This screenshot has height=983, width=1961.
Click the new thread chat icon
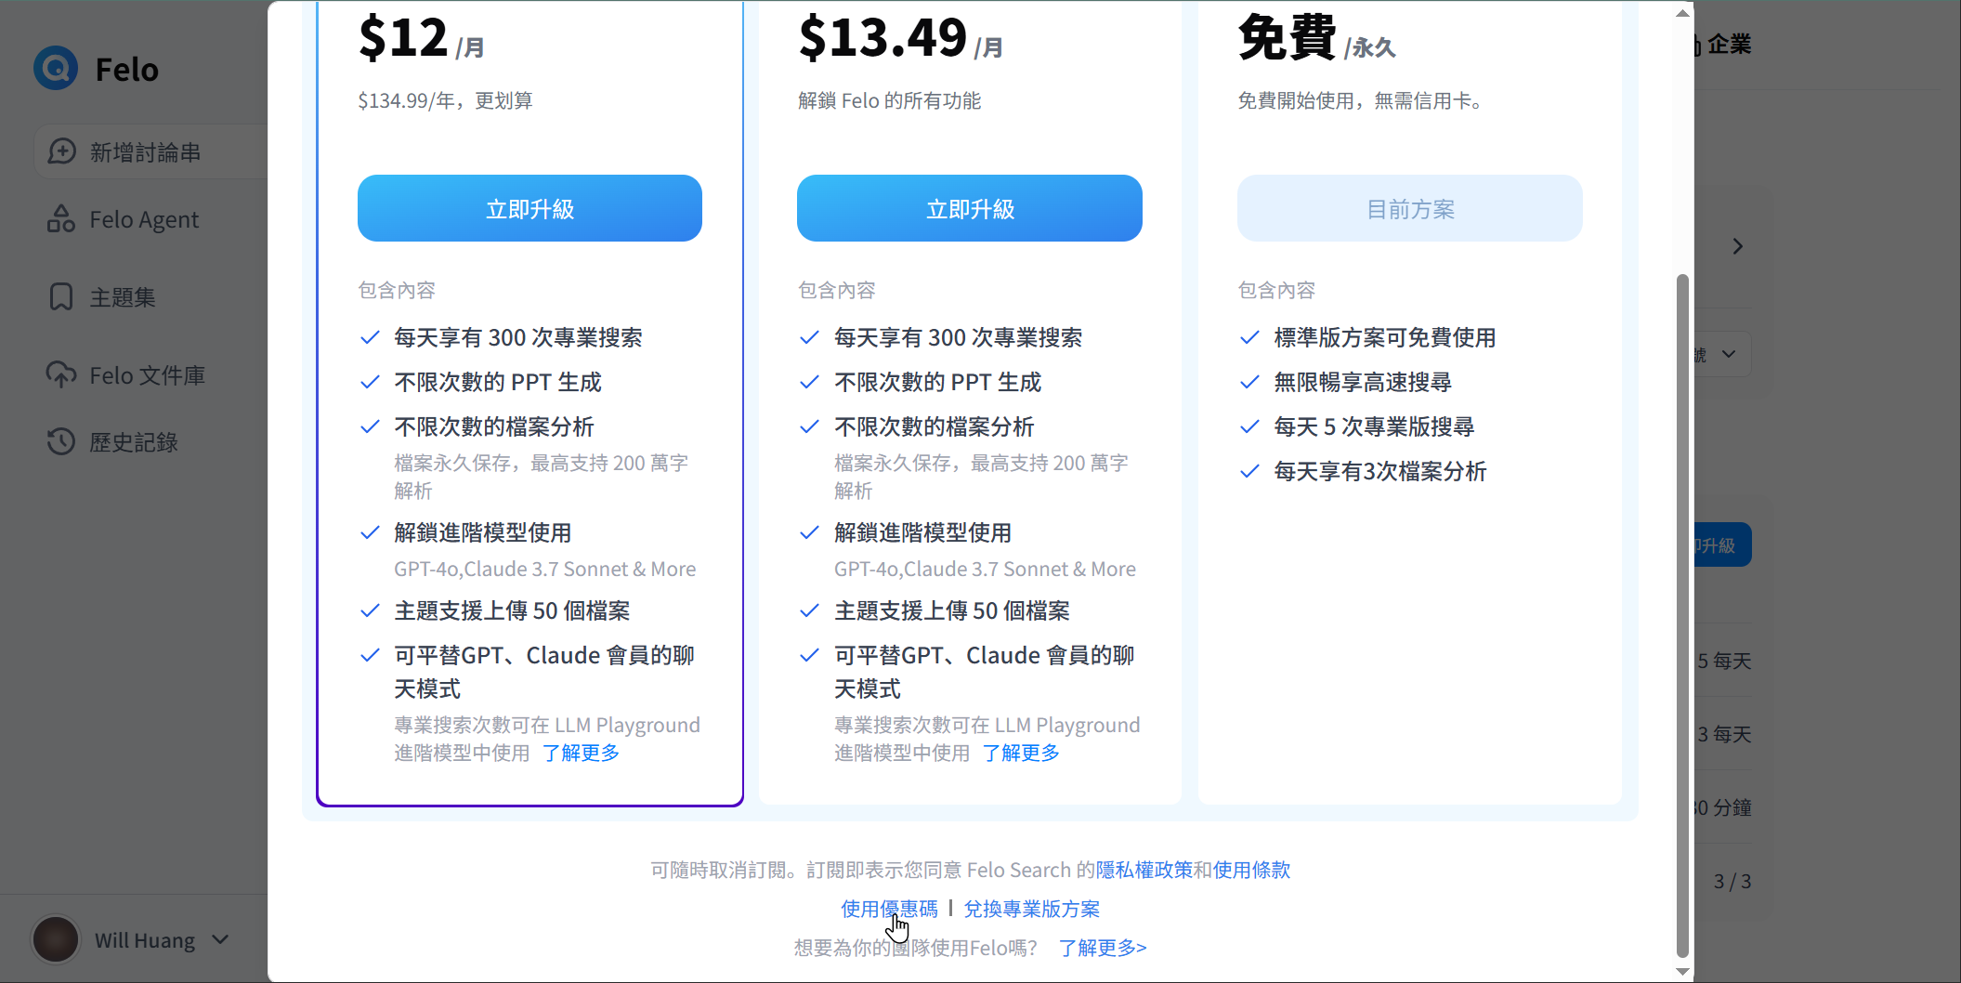tap(61, 151)
